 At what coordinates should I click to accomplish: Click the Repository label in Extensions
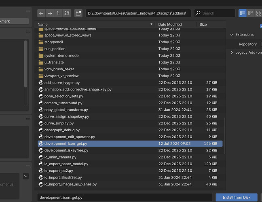pos(247,44)
